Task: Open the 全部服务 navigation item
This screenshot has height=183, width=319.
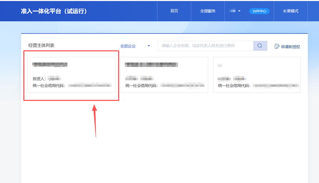Action: coord(208,11)
